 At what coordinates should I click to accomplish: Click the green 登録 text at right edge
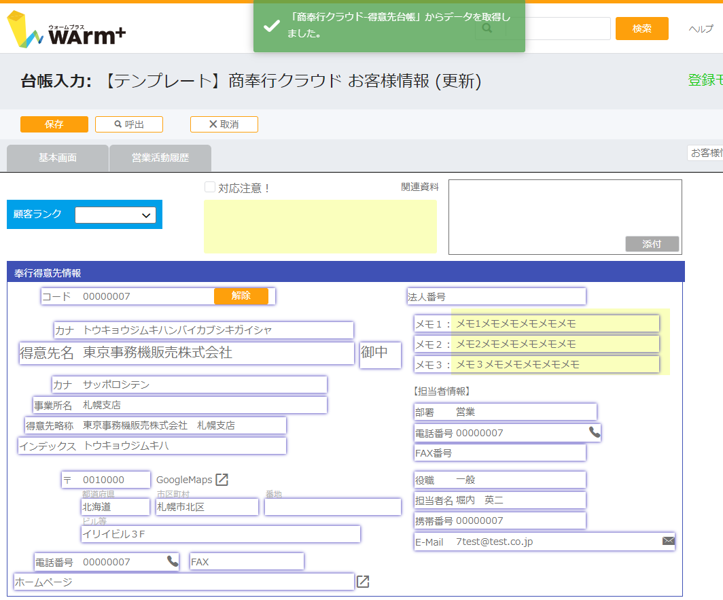(x=705, y=80)
